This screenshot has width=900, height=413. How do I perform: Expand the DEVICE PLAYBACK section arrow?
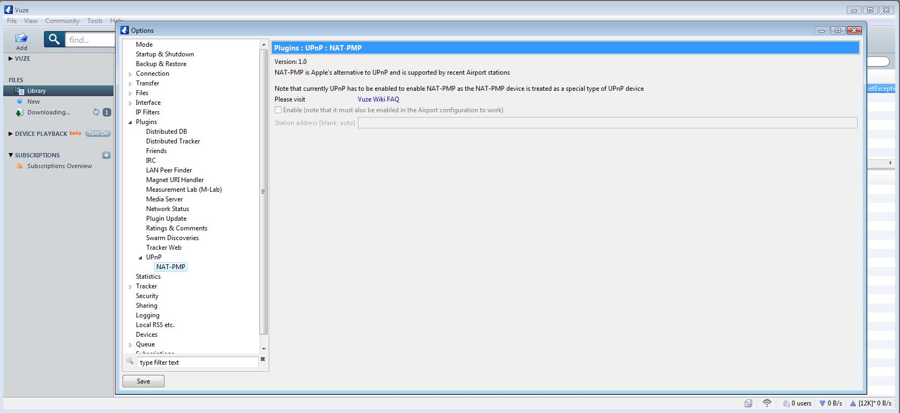coord(10,134)
